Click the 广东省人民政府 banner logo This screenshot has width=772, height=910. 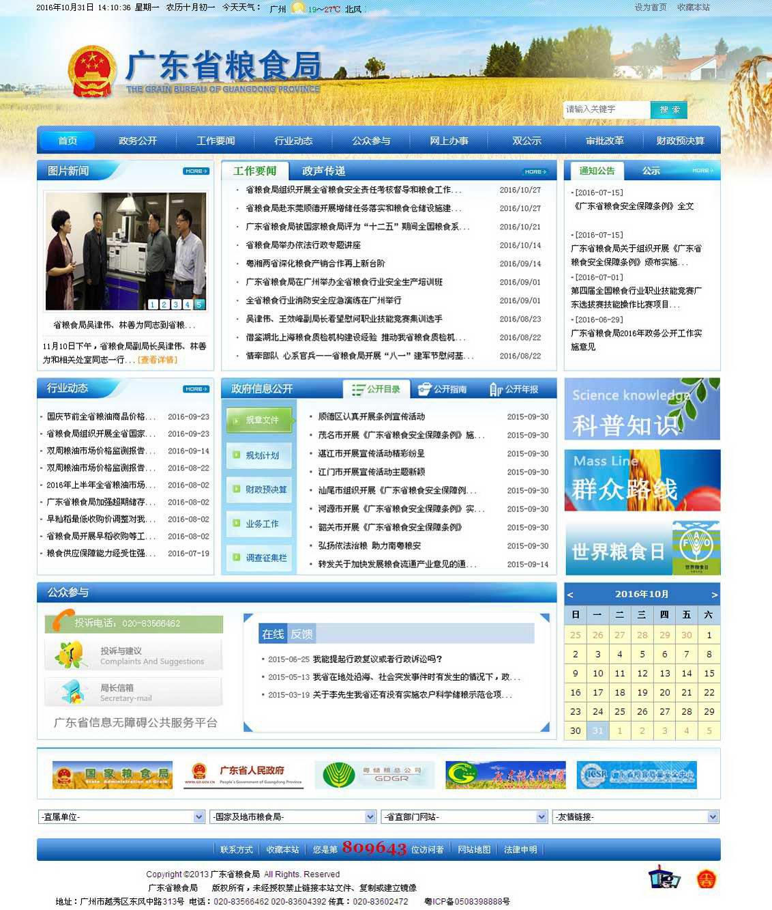(243, 775)
